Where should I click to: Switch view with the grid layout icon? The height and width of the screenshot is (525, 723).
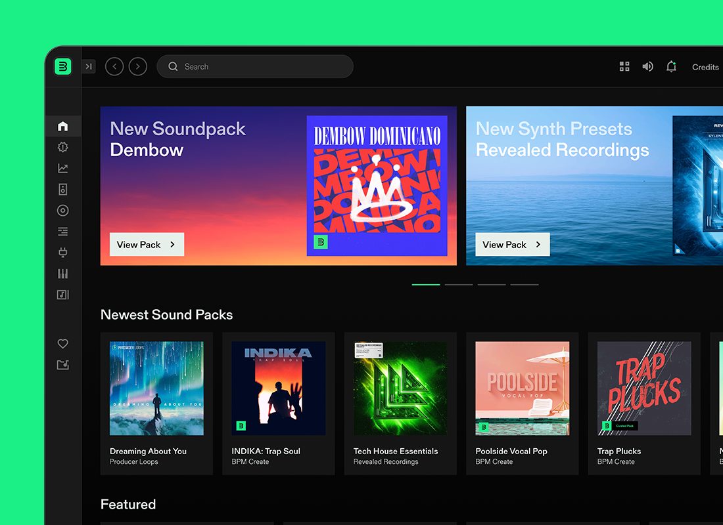(x=624, y=66)
